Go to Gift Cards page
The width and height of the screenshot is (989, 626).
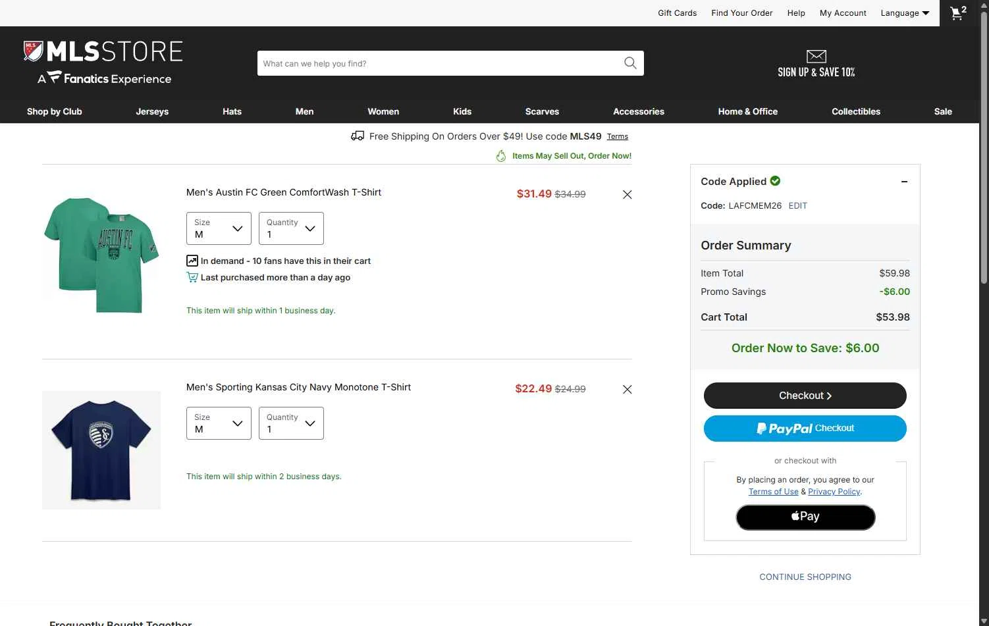[677, 13]
